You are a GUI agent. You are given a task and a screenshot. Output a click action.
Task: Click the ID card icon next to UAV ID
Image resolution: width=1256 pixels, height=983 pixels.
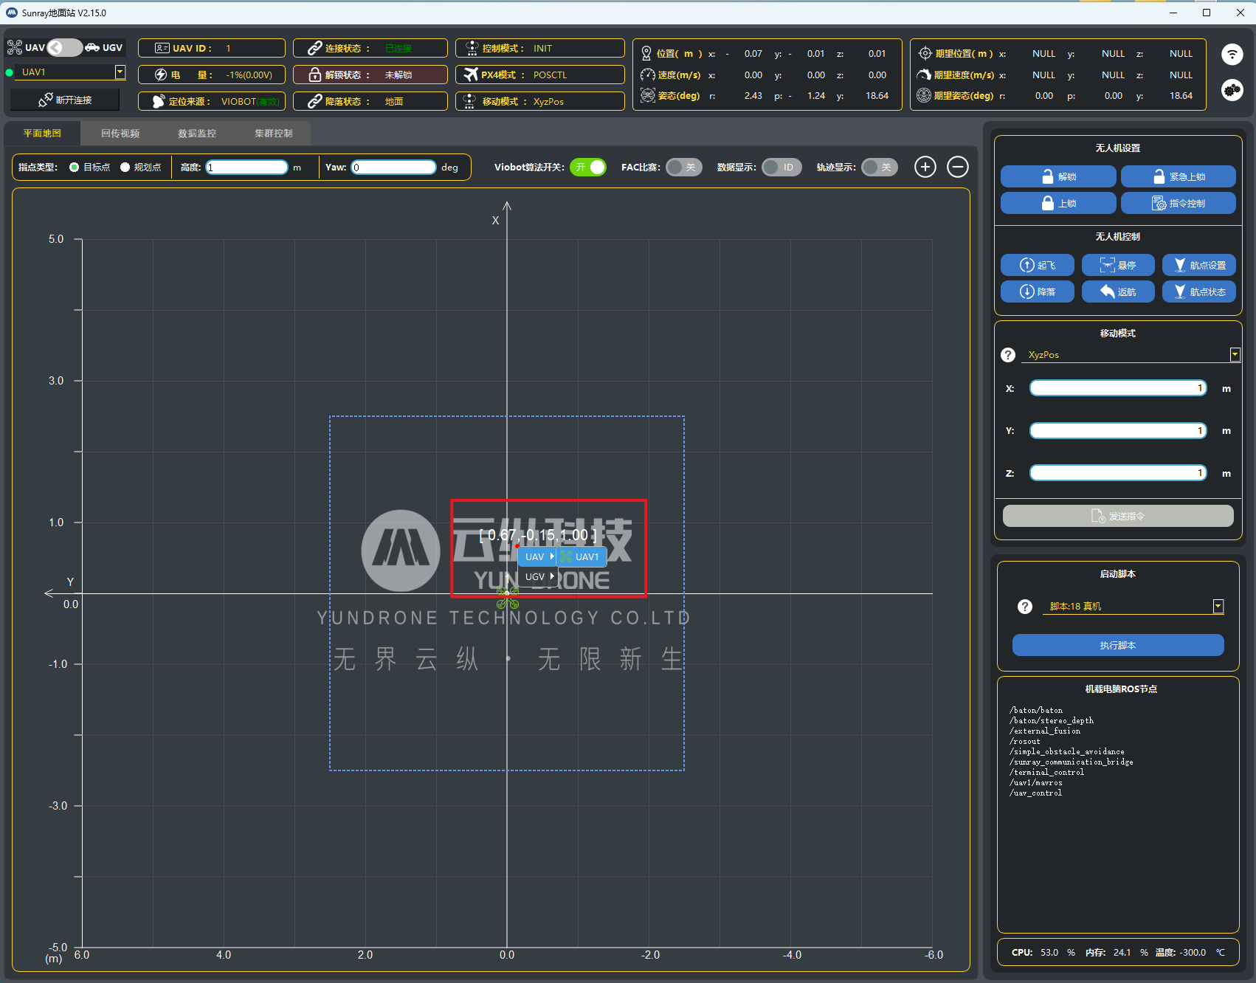[x=162, y=48]
